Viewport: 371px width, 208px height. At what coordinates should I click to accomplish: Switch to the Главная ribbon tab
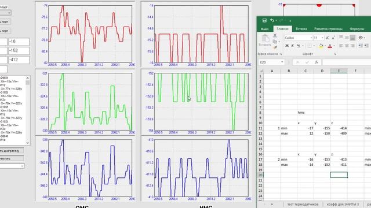[282, 29]
